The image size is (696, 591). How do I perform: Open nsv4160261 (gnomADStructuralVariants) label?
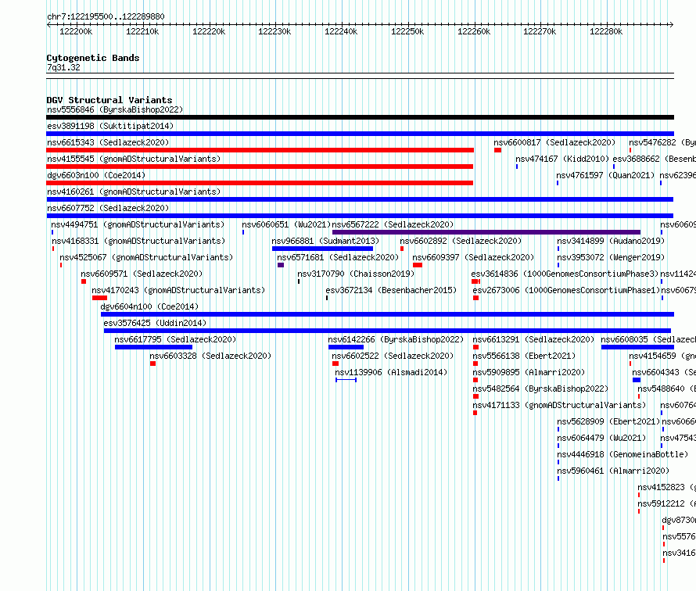134,192
